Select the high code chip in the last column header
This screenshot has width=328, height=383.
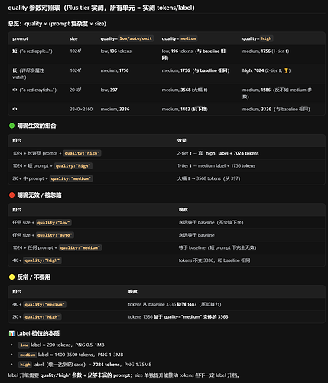[x=266, y=38]
